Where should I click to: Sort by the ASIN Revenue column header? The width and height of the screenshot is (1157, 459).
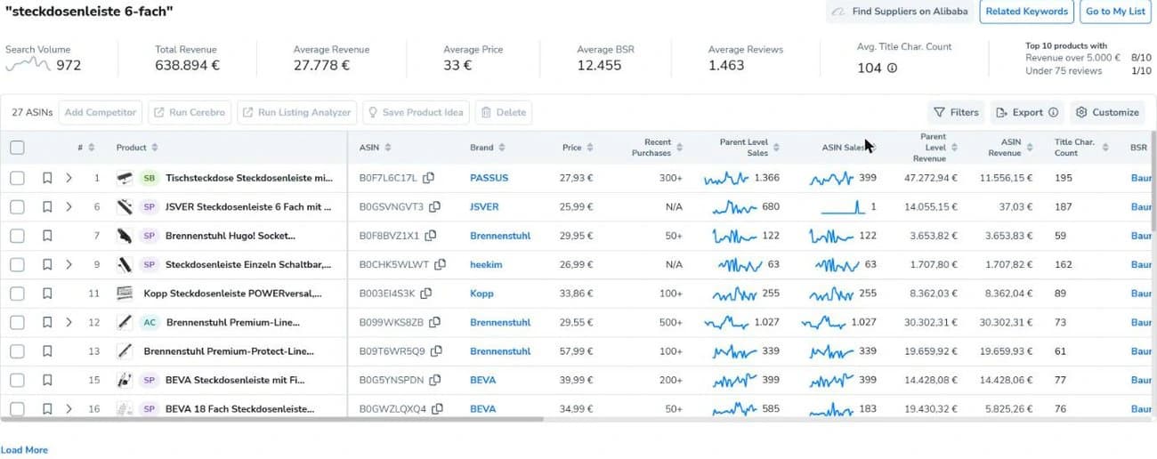(1030, 148)
